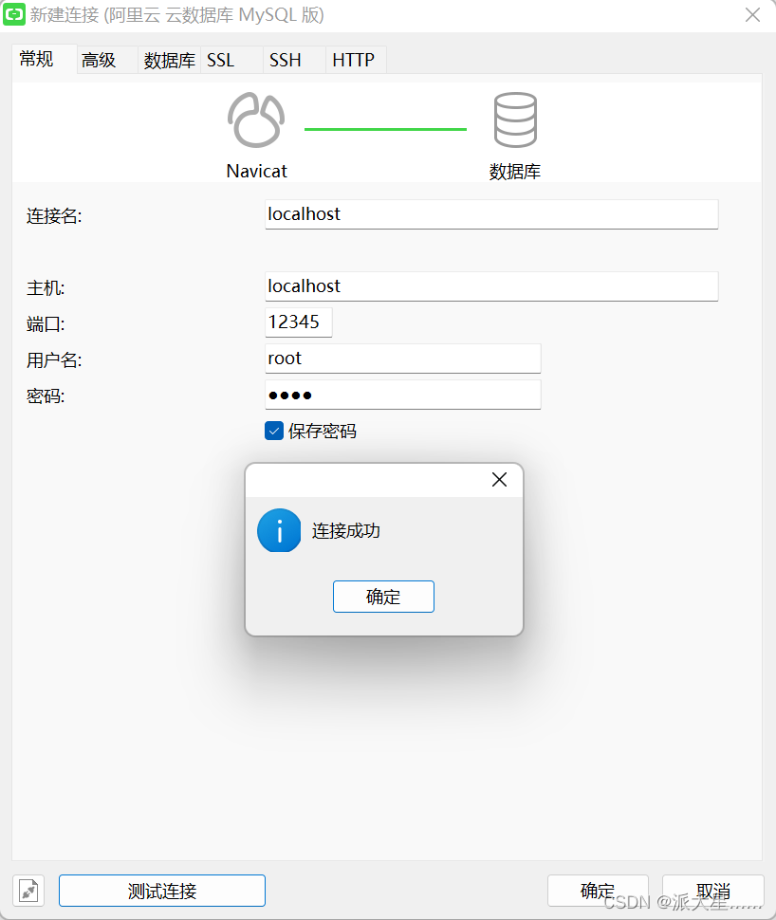Click the 保存密码 label text

[x=323, y=432]
